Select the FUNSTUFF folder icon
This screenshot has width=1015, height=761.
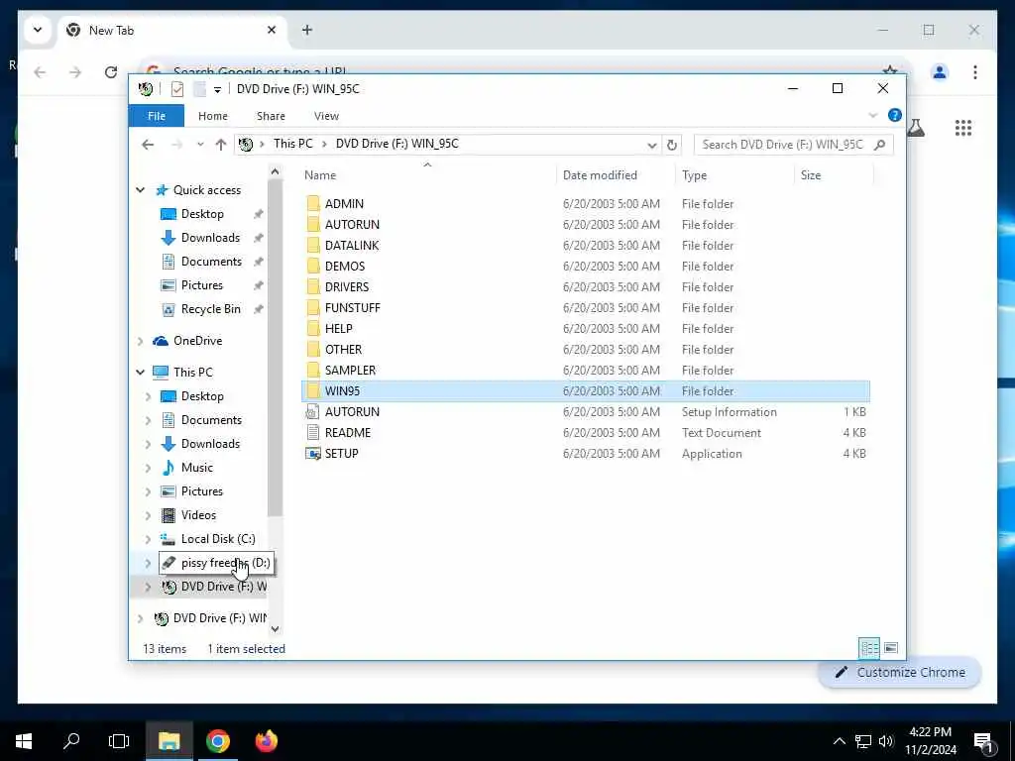[x=313, y=307]
